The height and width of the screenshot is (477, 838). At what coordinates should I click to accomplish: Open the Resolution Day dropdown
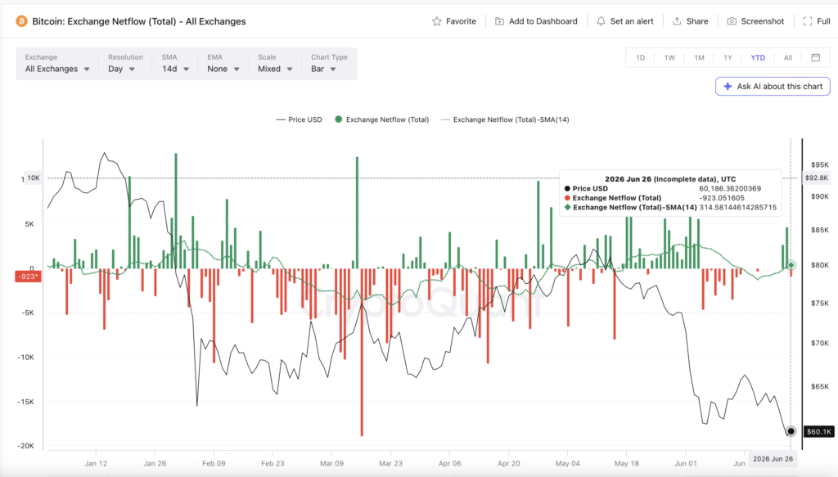(125, 64)
